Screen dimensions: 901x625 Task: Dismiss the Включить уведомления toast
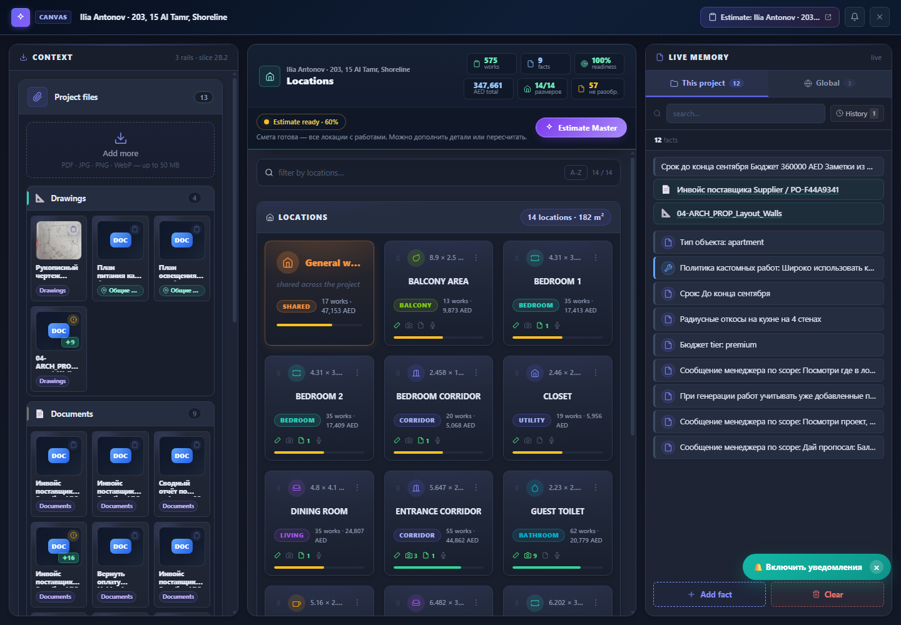877,567
